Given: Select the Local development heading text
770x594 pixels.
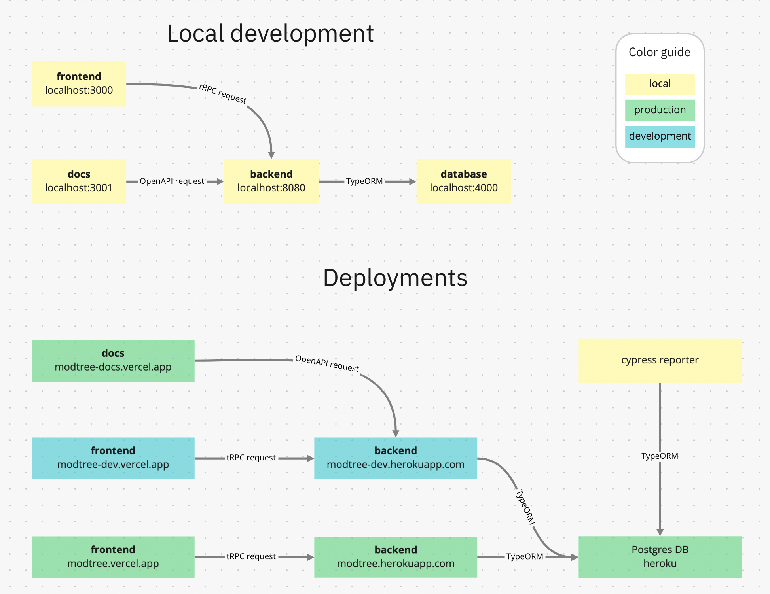Looking at the screenshot, I should click(270, 33).
